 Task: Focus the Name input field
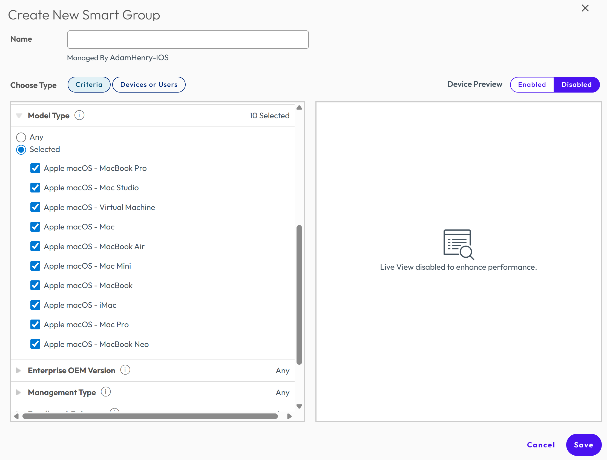pos(188,39)
